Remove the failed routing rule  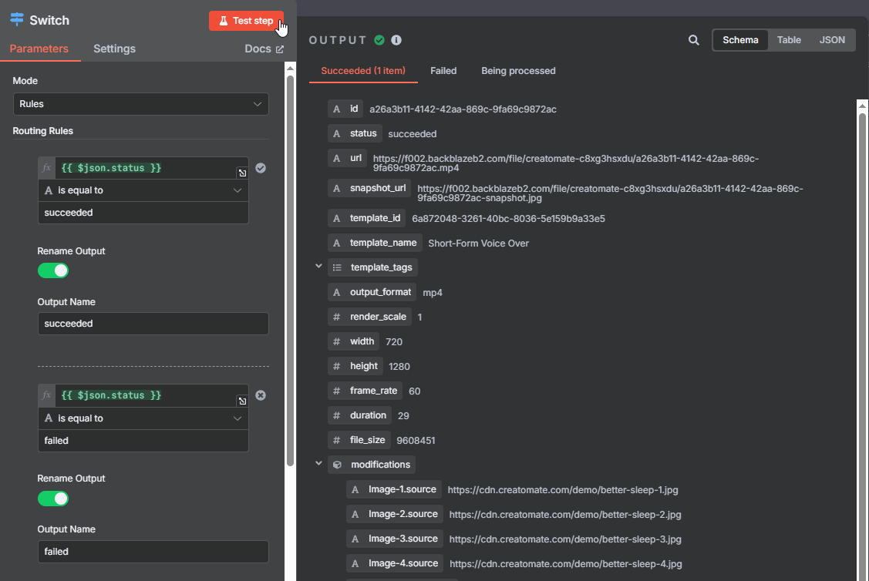pyautogui.click(x=261, y=395)
